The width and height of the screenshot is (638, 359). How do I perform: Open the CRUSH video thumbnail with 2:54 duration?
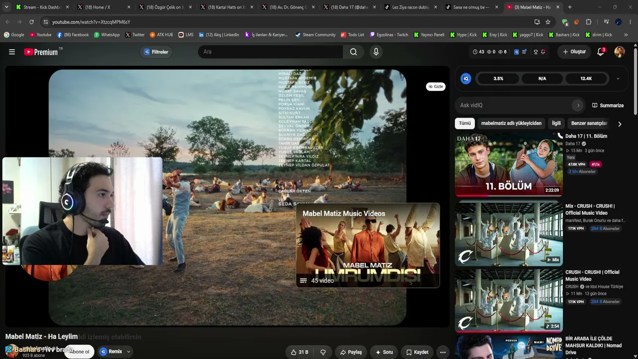click(x=509, y=301)
